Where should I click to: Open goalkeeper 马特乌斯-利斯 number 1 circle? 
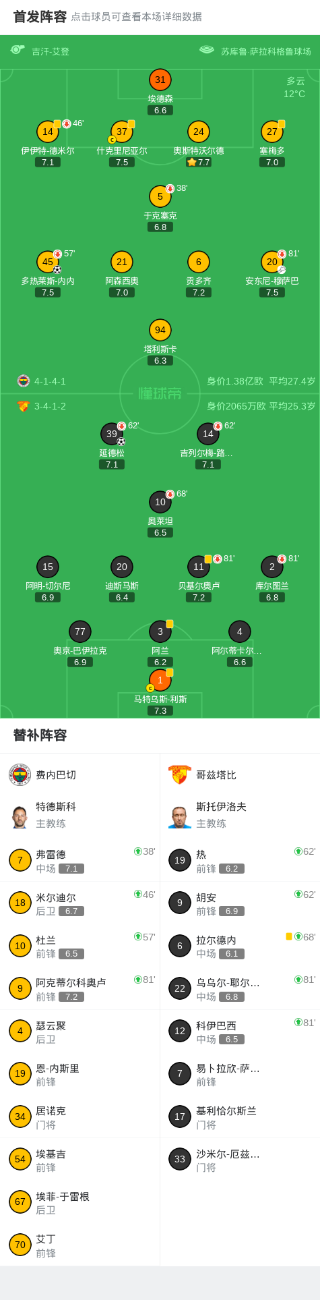(x=160, y=680)
